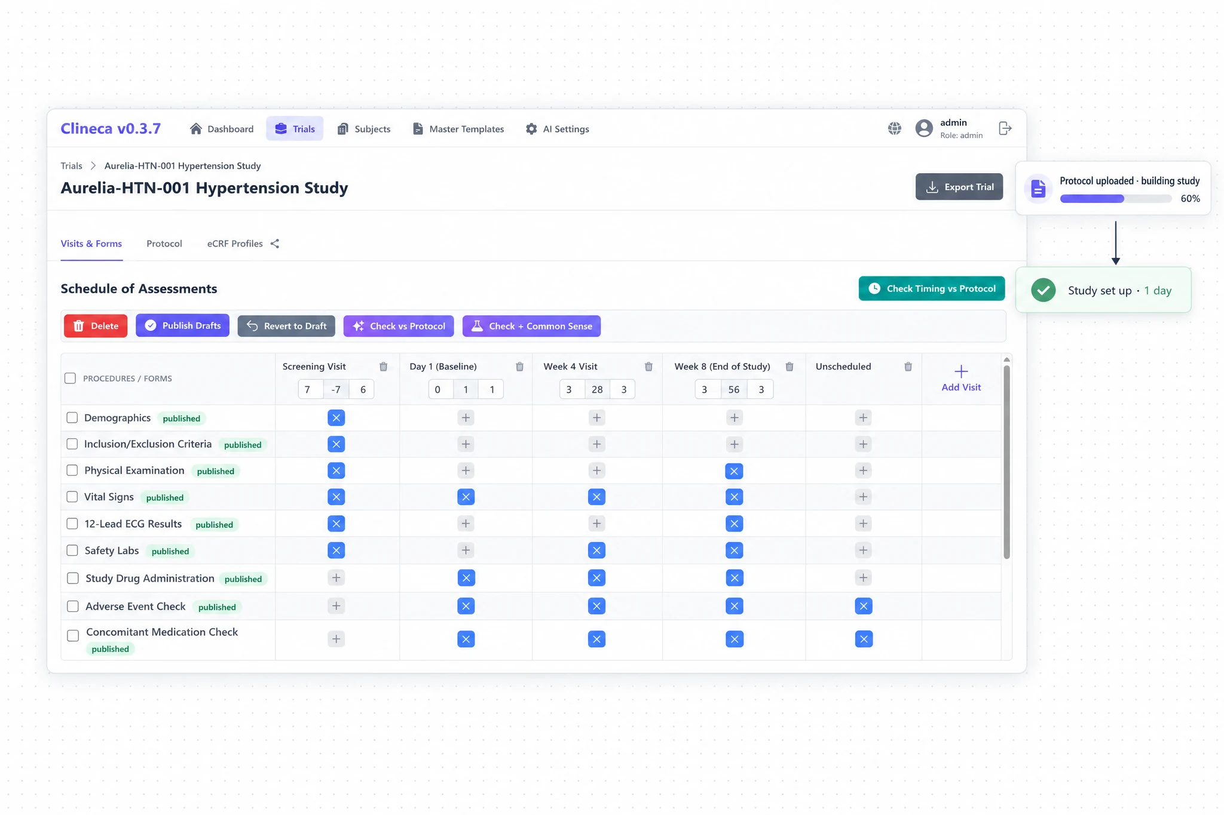Viewport: 1224px width, 815px height.
Task: Select Concomitant Medication Check checkbox
Action: point(73,635)
